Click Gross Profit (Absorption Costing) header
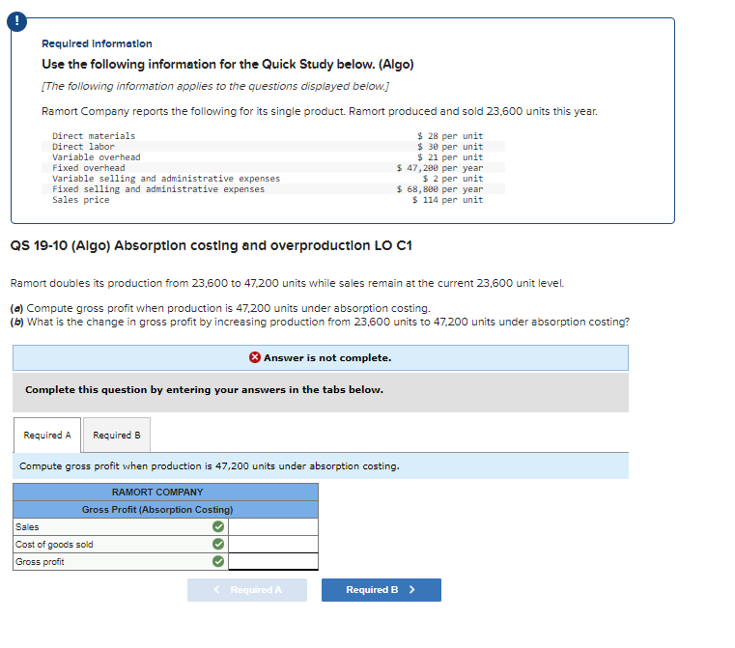 click(165, 509)
